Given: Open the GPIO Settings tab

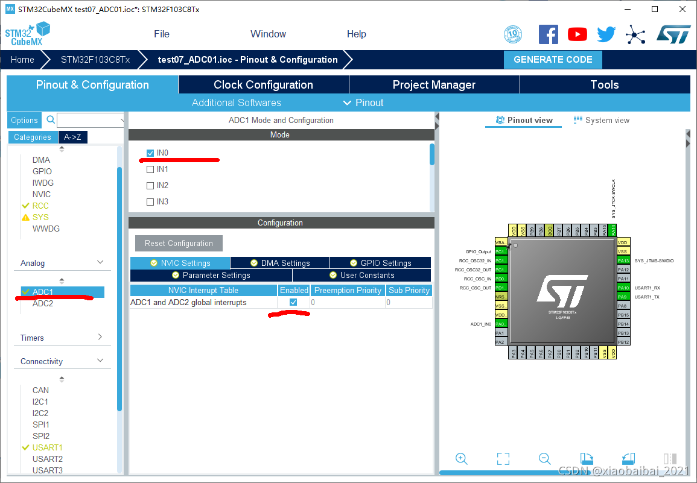Looking at the screenshot, I should point(381,263).
